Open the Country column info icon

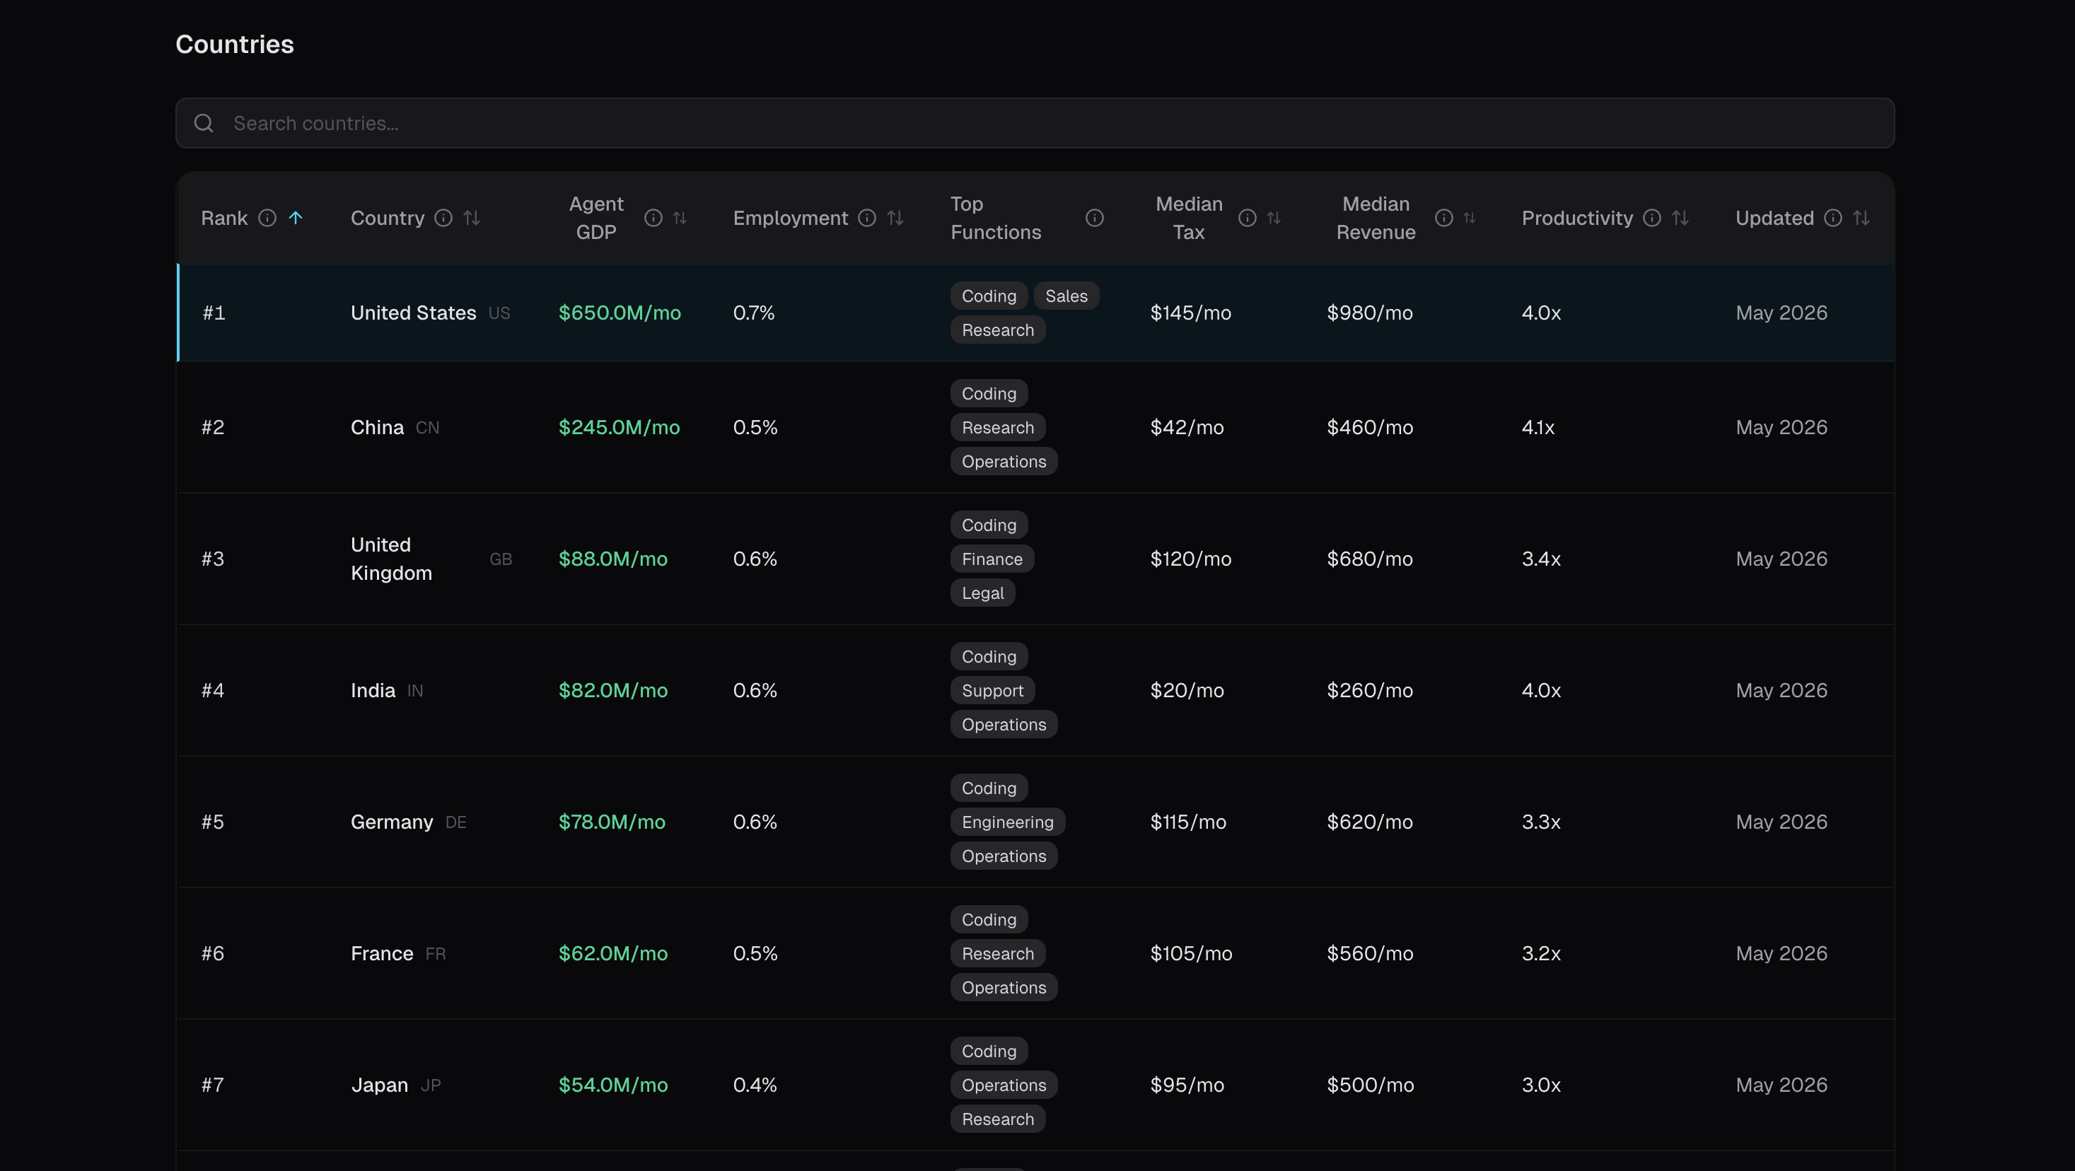click(x=443, y=219)
